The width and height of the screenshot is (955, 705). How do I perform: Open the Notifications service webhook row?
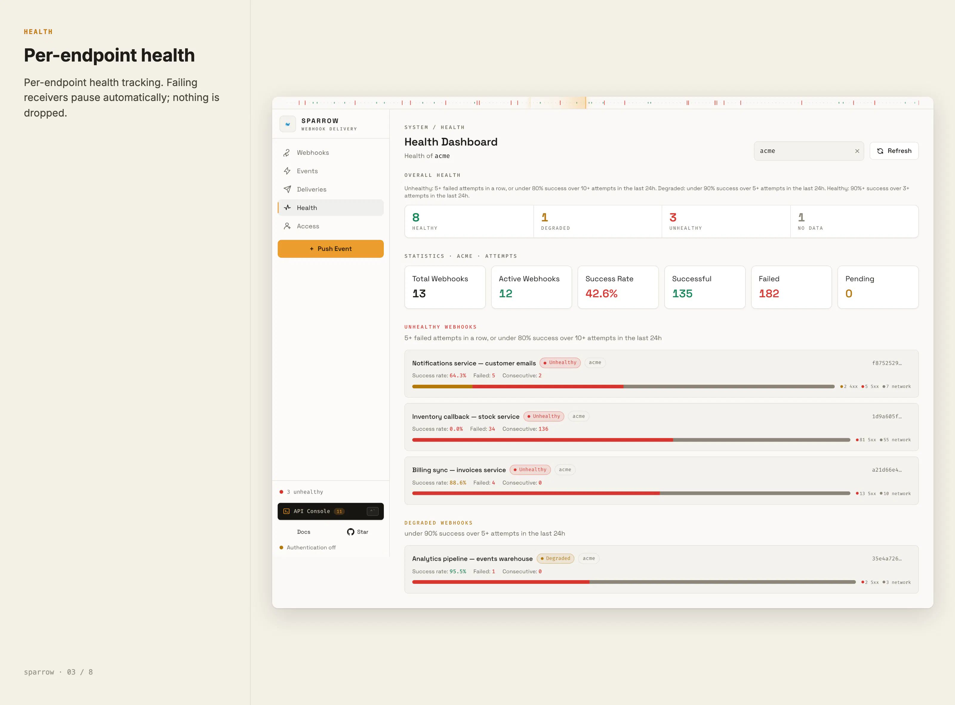tap(661, 374)
